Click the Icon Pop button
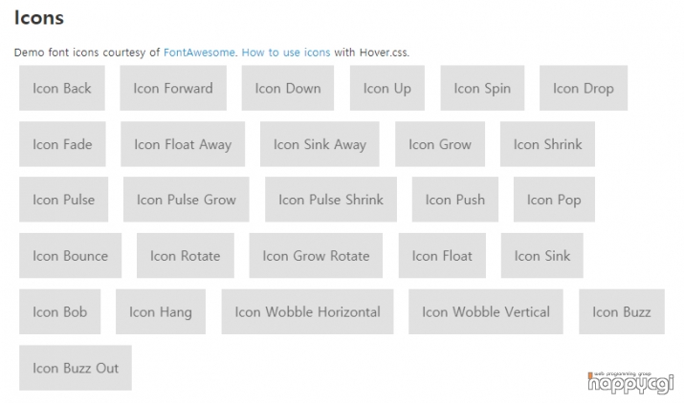The image size is (684, 403). click(x=554, y=200)
